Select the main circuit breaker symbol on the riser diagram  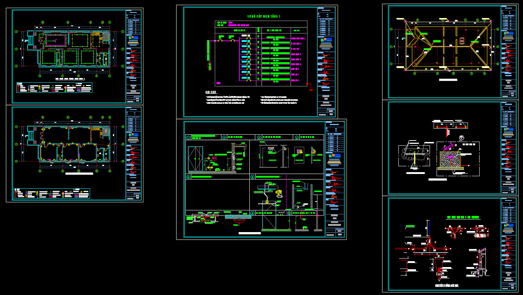pyautogui.click(x=220, y=40)
